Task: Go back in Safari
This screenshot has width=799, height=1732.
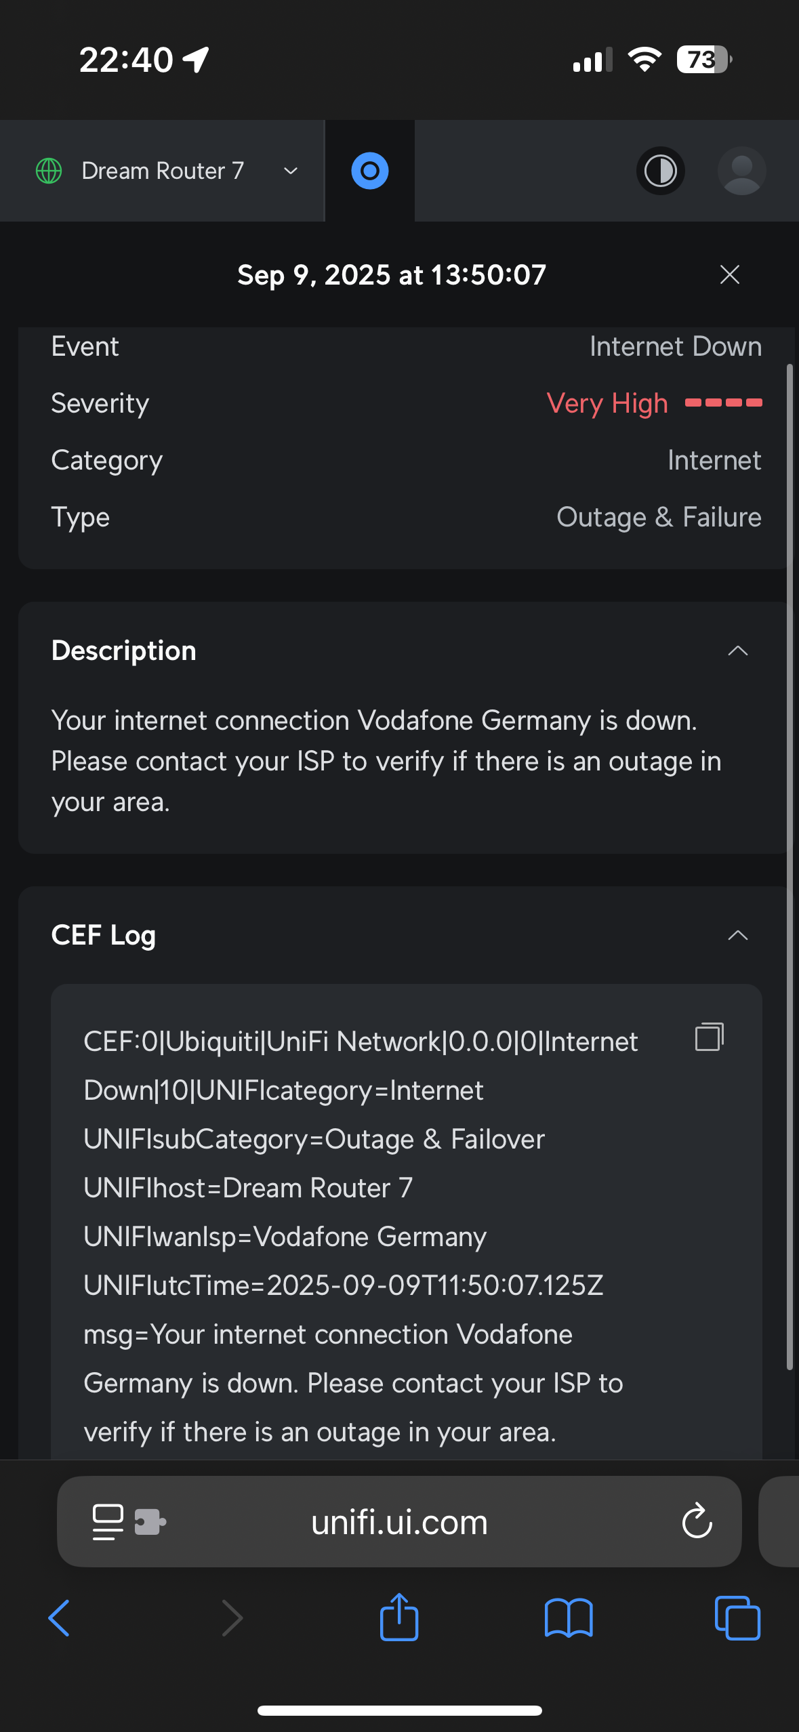Action: point(59,1618)
